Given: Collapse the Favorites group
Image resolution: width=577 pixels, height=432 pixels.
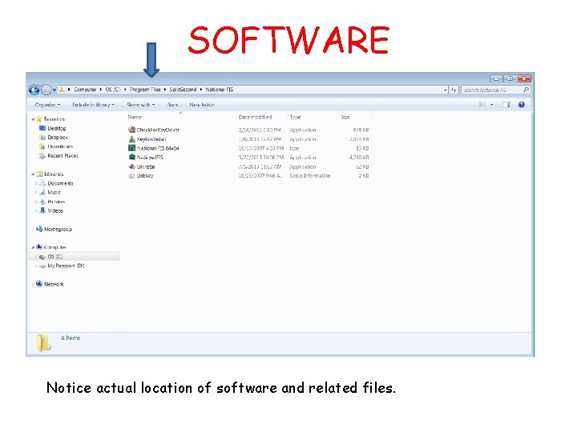Looking at the screenshot, I should 33,119.
